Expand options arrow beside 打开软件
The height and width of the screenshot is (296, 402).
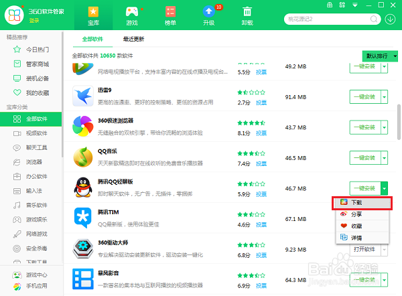[385, 249]
